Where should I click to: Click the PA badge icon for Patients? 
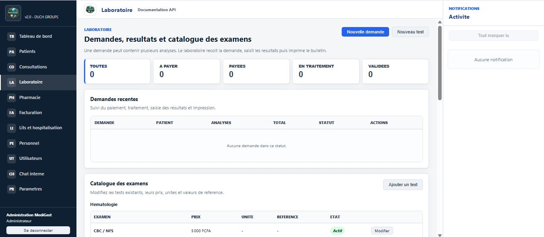(x=12, y=52)
